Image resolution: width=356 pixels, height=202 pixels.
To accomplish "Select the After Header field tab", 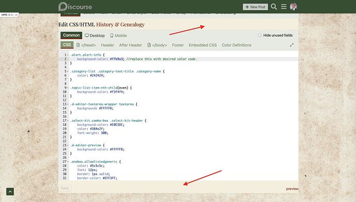I will pos(131,45).
